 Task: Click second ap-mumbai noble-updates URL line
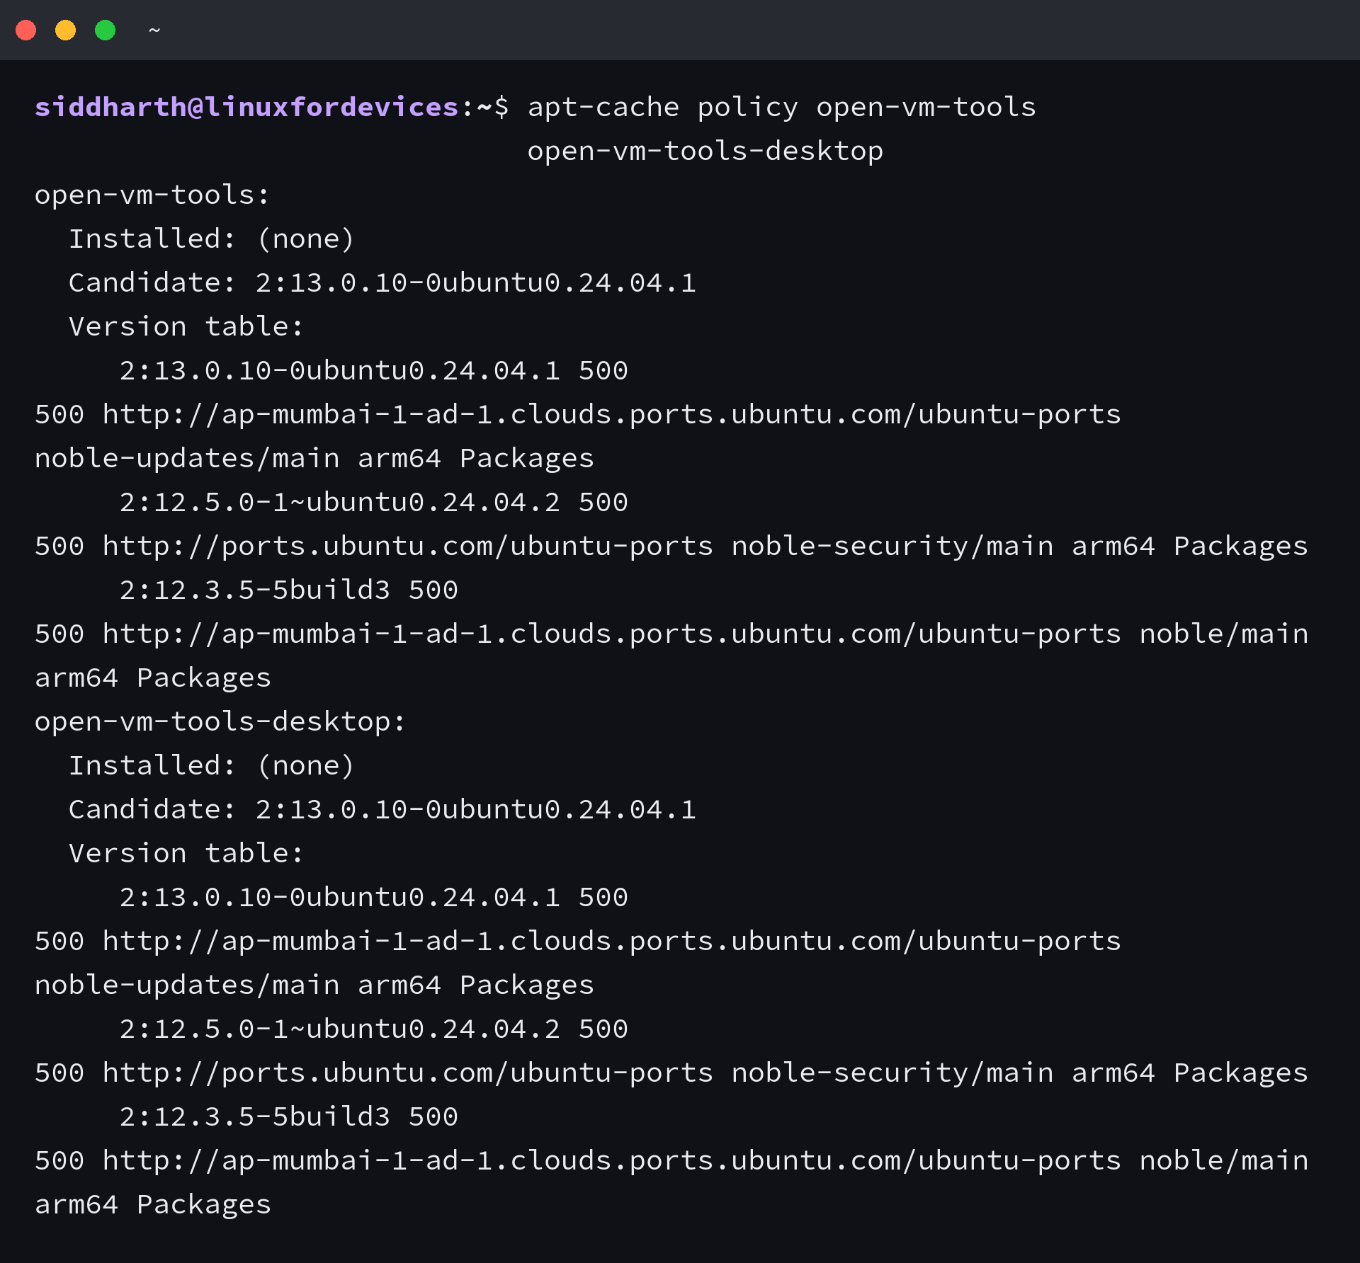point(578,942)
